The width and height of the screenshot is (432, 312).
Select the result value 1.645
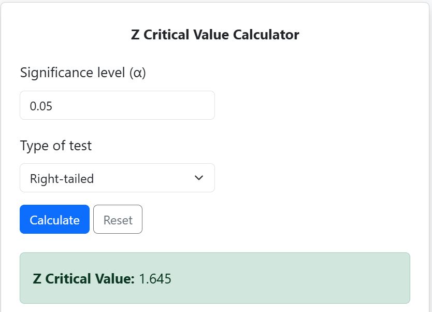pos(155,278)
